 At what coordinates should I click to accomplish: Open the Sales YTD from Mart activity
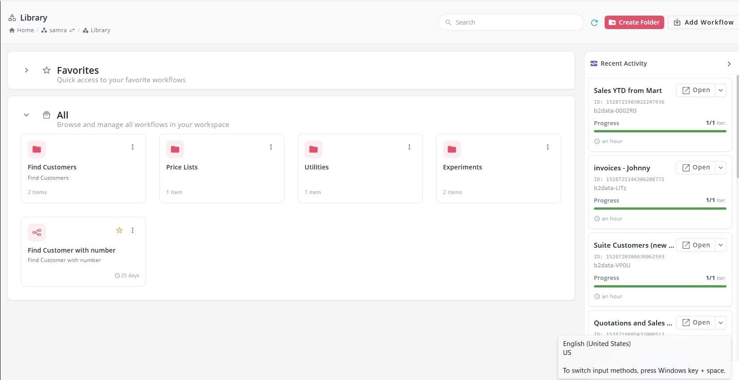[696, 90]
